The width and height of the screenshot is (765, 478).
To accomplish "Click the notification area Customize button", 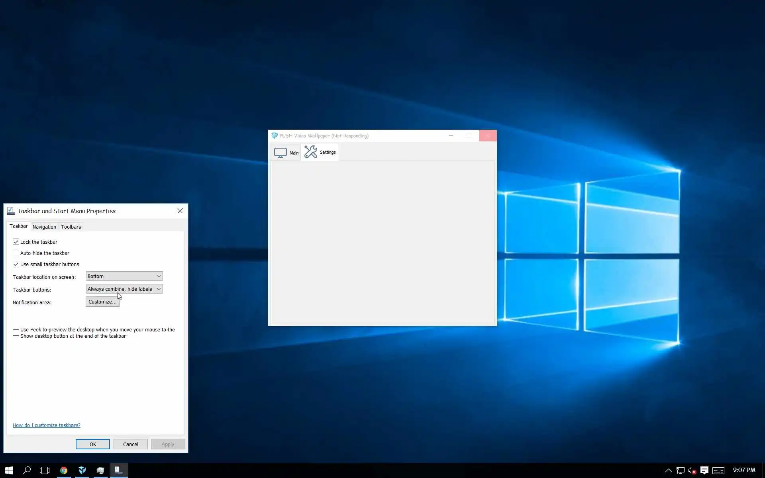I will point(102,302).
